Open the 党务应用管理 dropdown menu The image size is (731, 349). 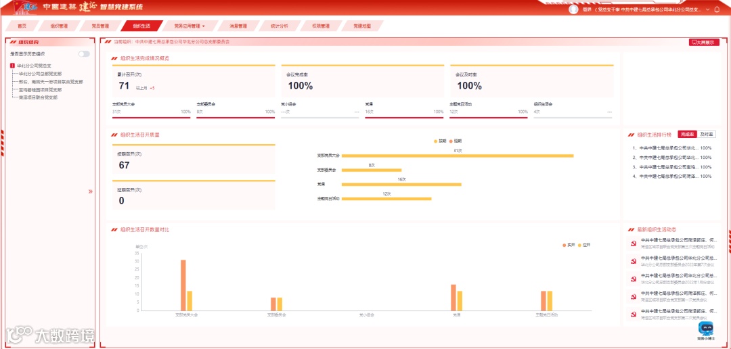click(189, 26)
